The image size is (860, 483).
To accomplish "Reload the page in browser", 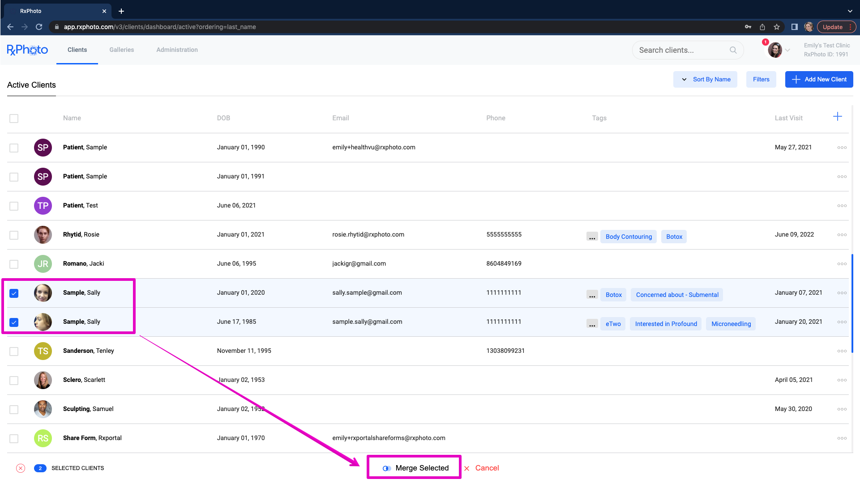I will pyautogui.click(x=39, y=27).
